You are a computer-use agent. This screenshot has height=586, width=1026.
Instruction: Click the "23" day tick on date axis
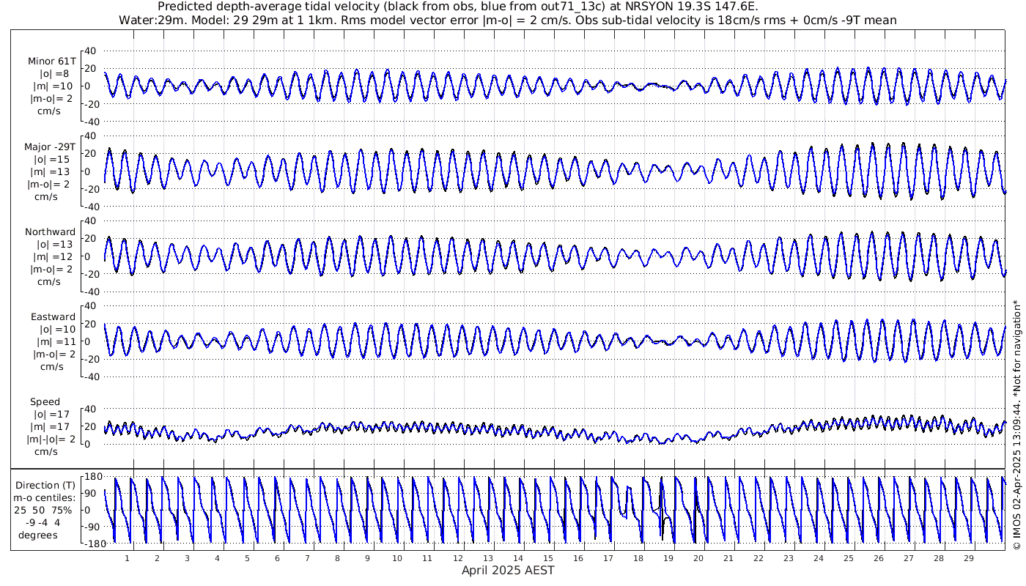(788, 558)
